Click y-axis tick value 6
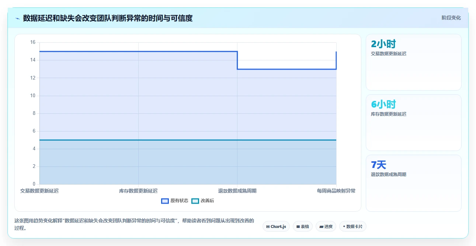The image size is (476, 246). pos(34,131)
